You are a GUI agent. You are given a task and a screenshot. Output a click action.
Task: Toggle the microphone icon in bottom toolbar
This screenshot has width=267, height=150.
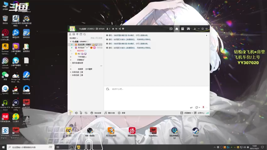click(x=81, y=113)
